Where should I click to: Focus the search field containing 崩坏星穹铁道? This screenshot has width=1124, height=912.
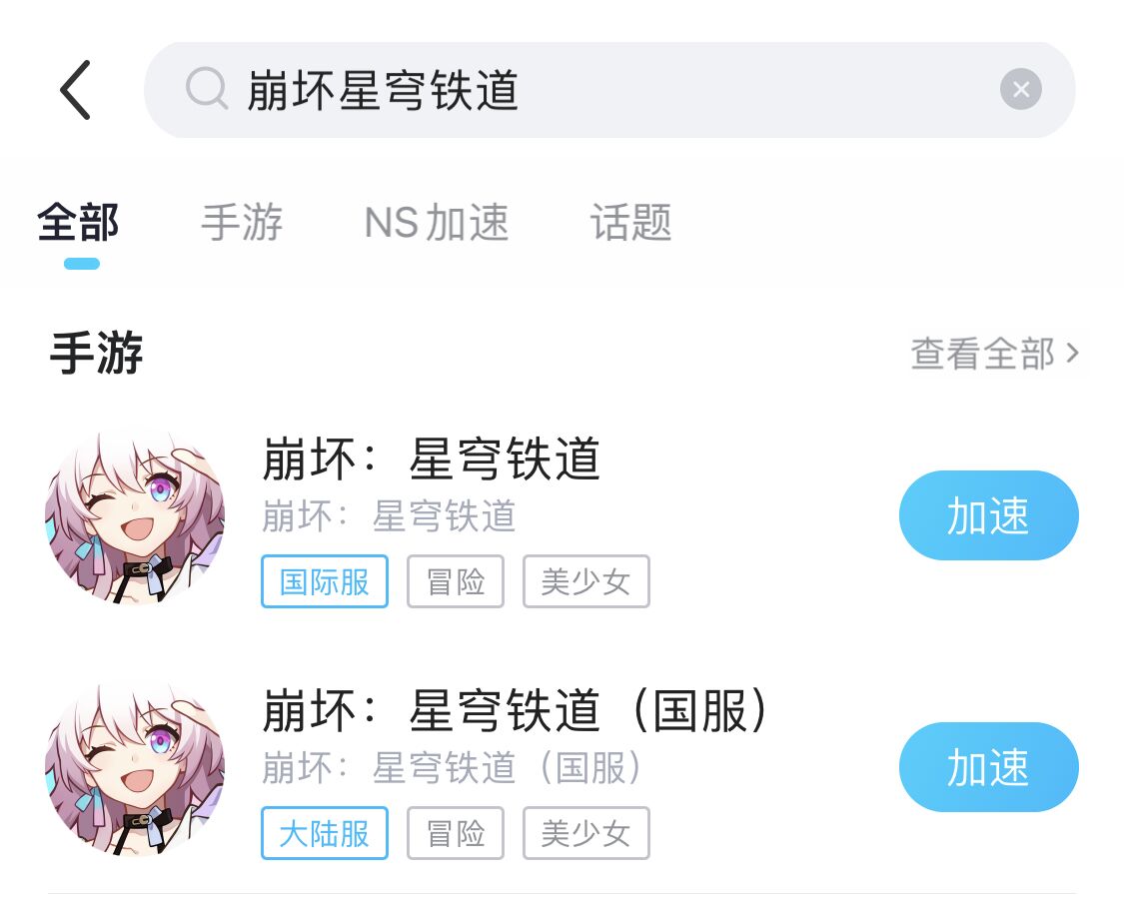point(609,90)
